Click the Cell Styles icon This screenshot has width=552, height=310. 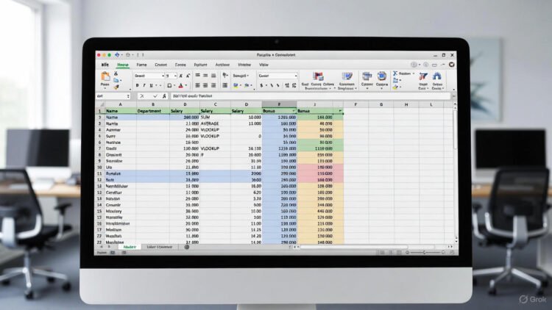[347, 76]
